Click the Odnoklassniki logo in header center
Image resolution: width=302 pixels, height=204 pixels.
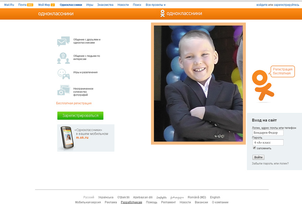181,14
